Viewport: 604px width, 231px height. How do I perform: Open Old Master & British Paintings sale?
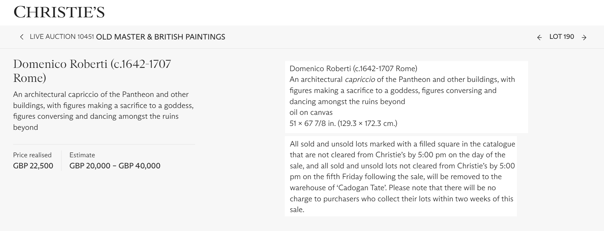click(x=160, y=37)
